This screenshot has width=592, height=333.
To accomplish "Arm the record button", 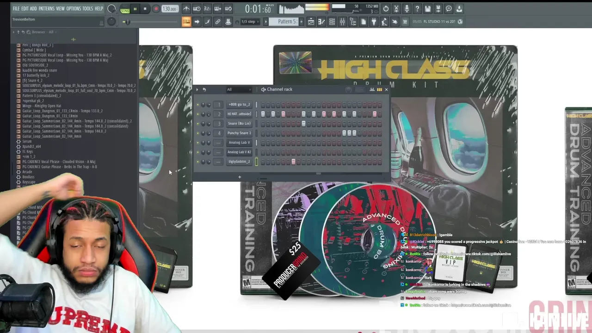I will (156, 9).
